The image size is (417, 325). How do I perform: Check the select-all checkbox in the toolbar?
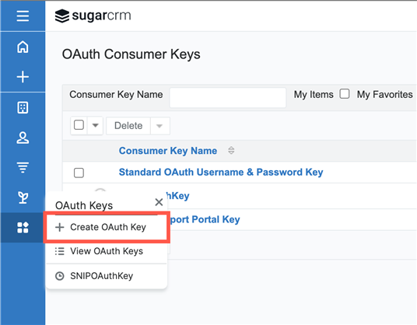pyautogui.click(x=79, y=125)
